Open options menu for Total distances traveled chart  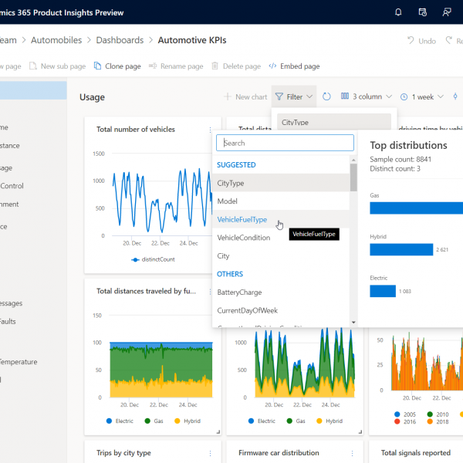coord(210,292)
